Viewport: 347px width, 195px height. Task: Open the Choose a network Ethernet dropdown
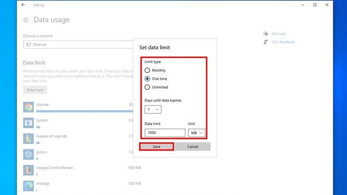[78, 45]
